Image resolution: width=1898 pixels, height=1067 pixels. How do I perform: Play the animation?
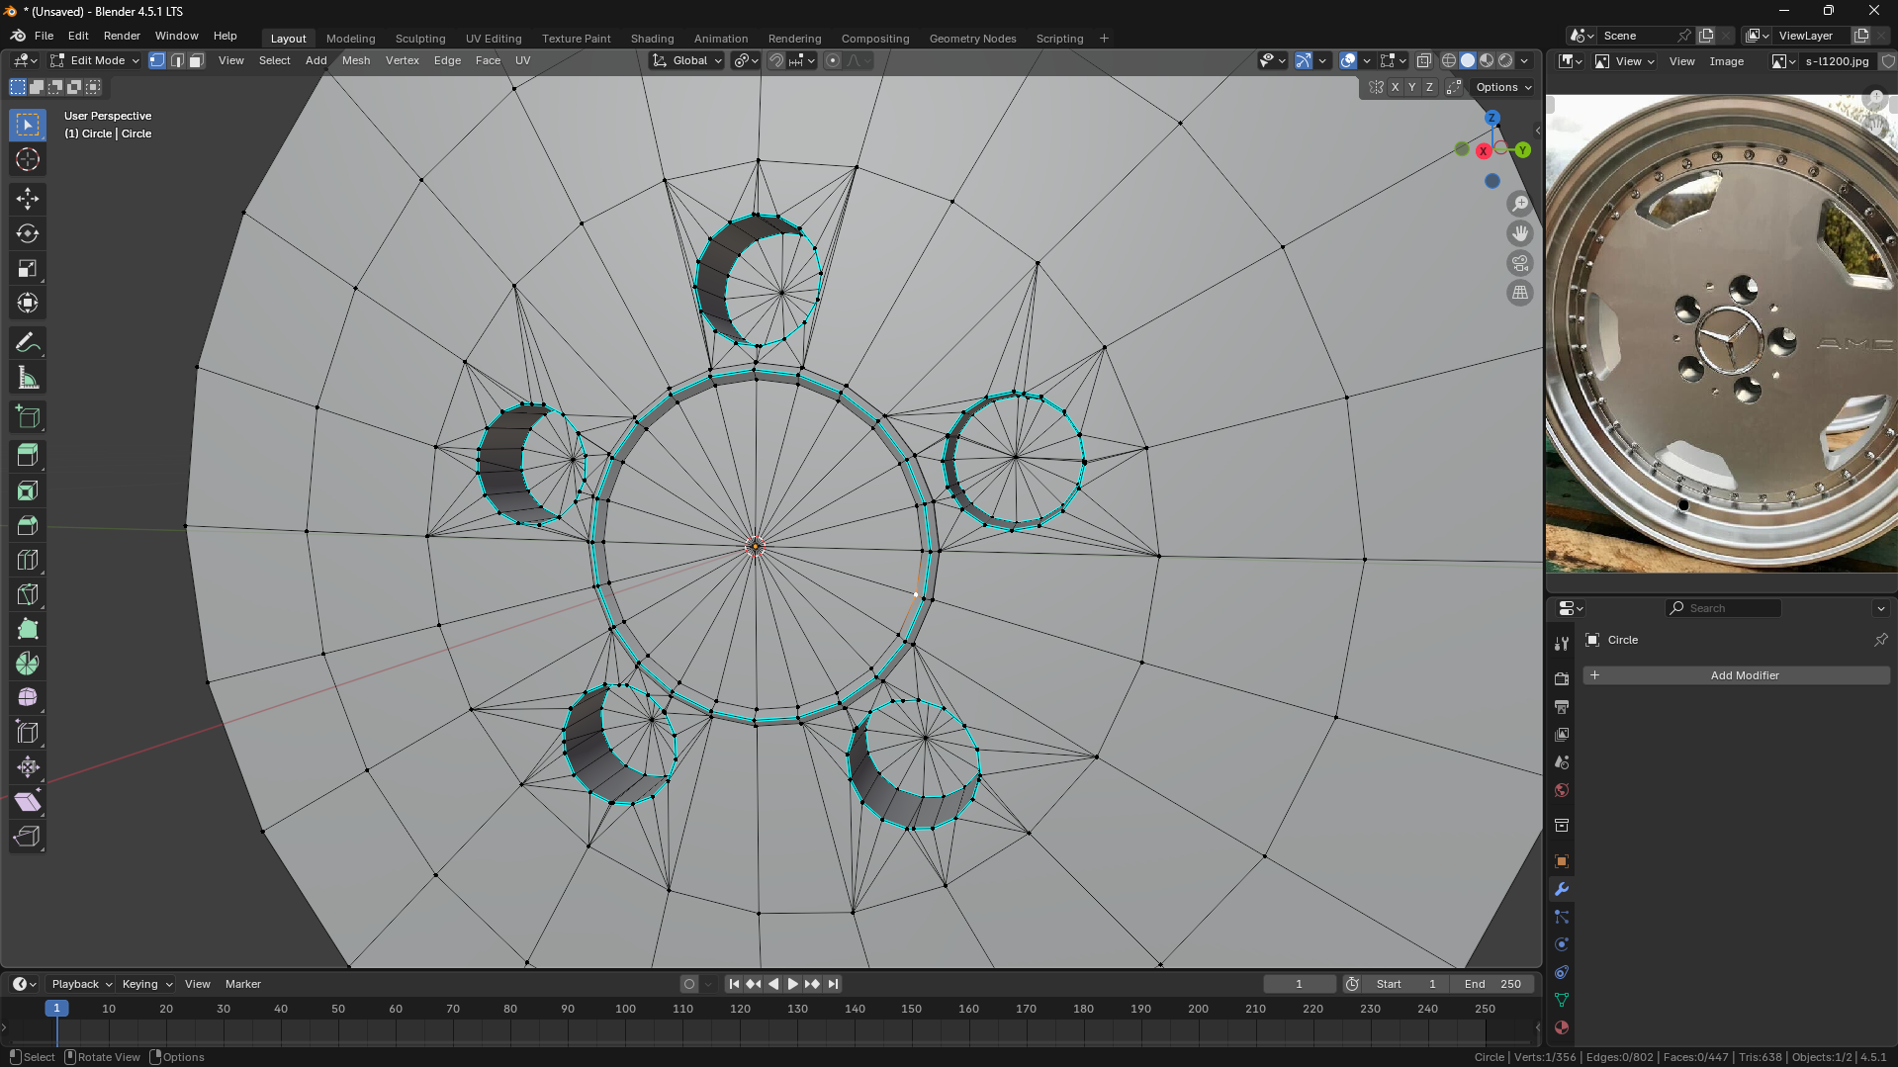(x=792, y=984)
